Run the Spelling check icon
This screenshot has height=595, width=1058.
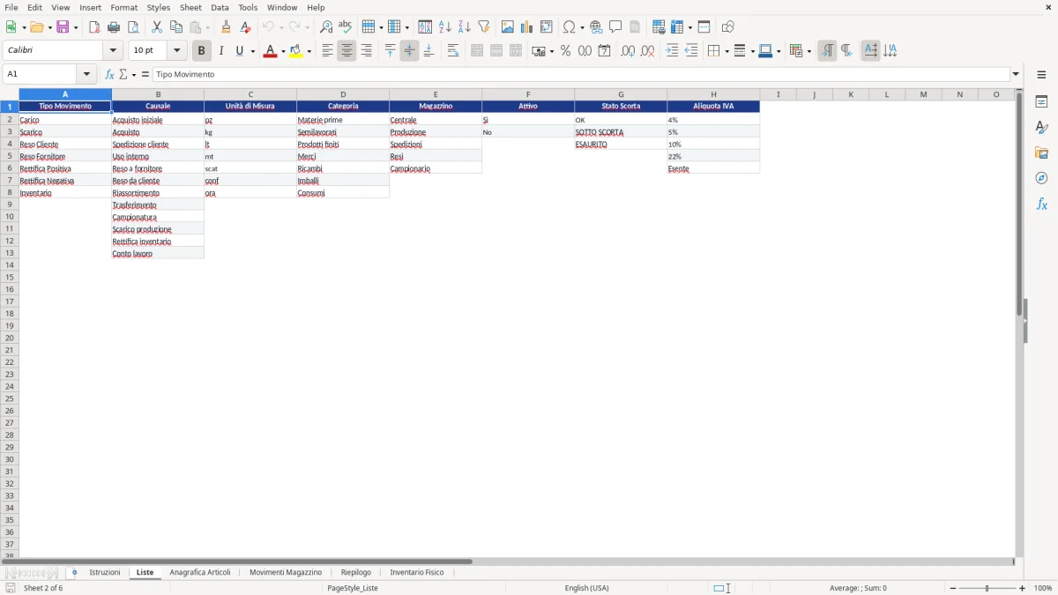click(346, 27)
